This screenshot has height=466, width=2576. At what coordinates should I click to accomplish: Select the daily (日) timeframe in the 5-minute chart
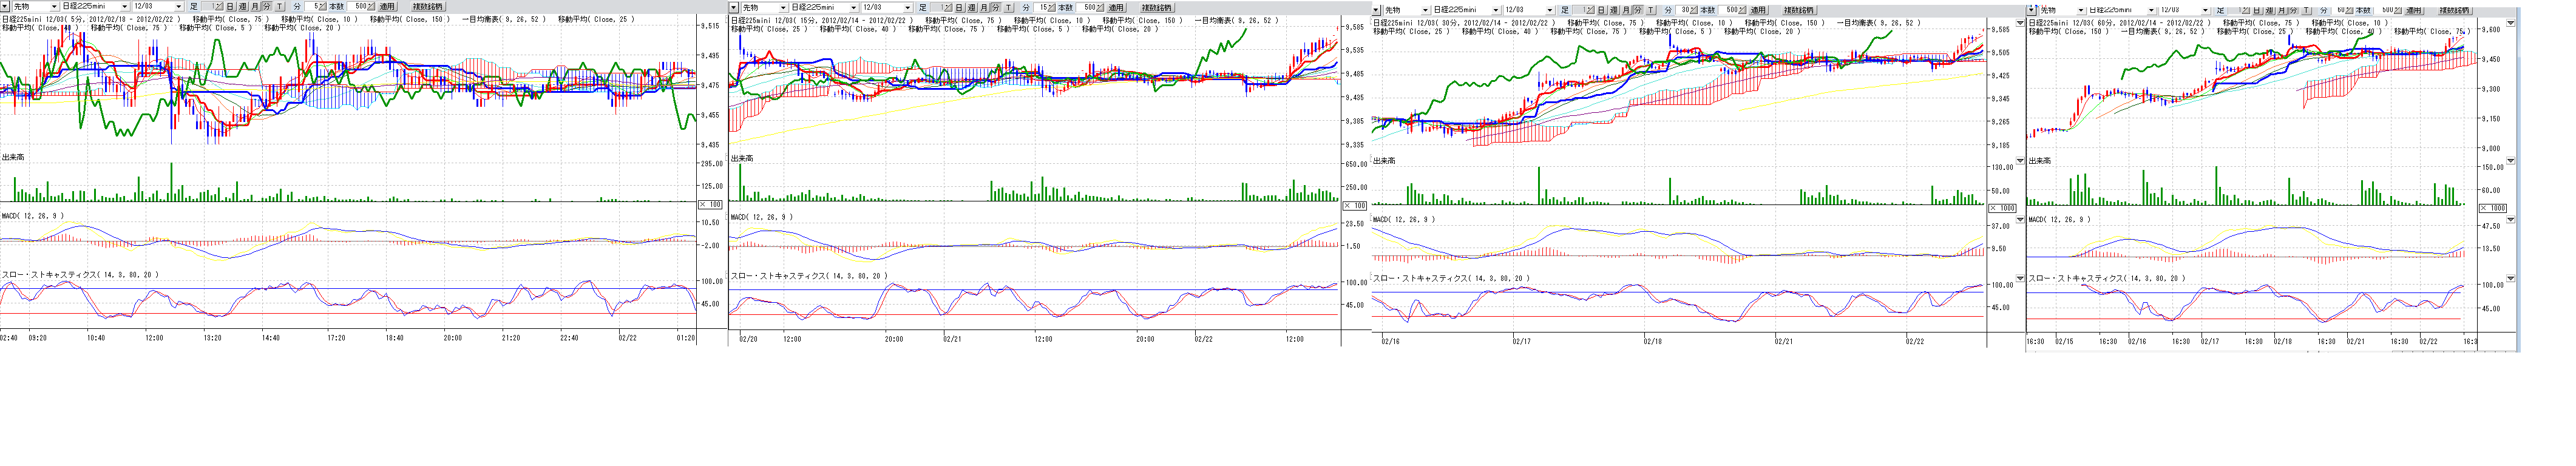point(230,7)
